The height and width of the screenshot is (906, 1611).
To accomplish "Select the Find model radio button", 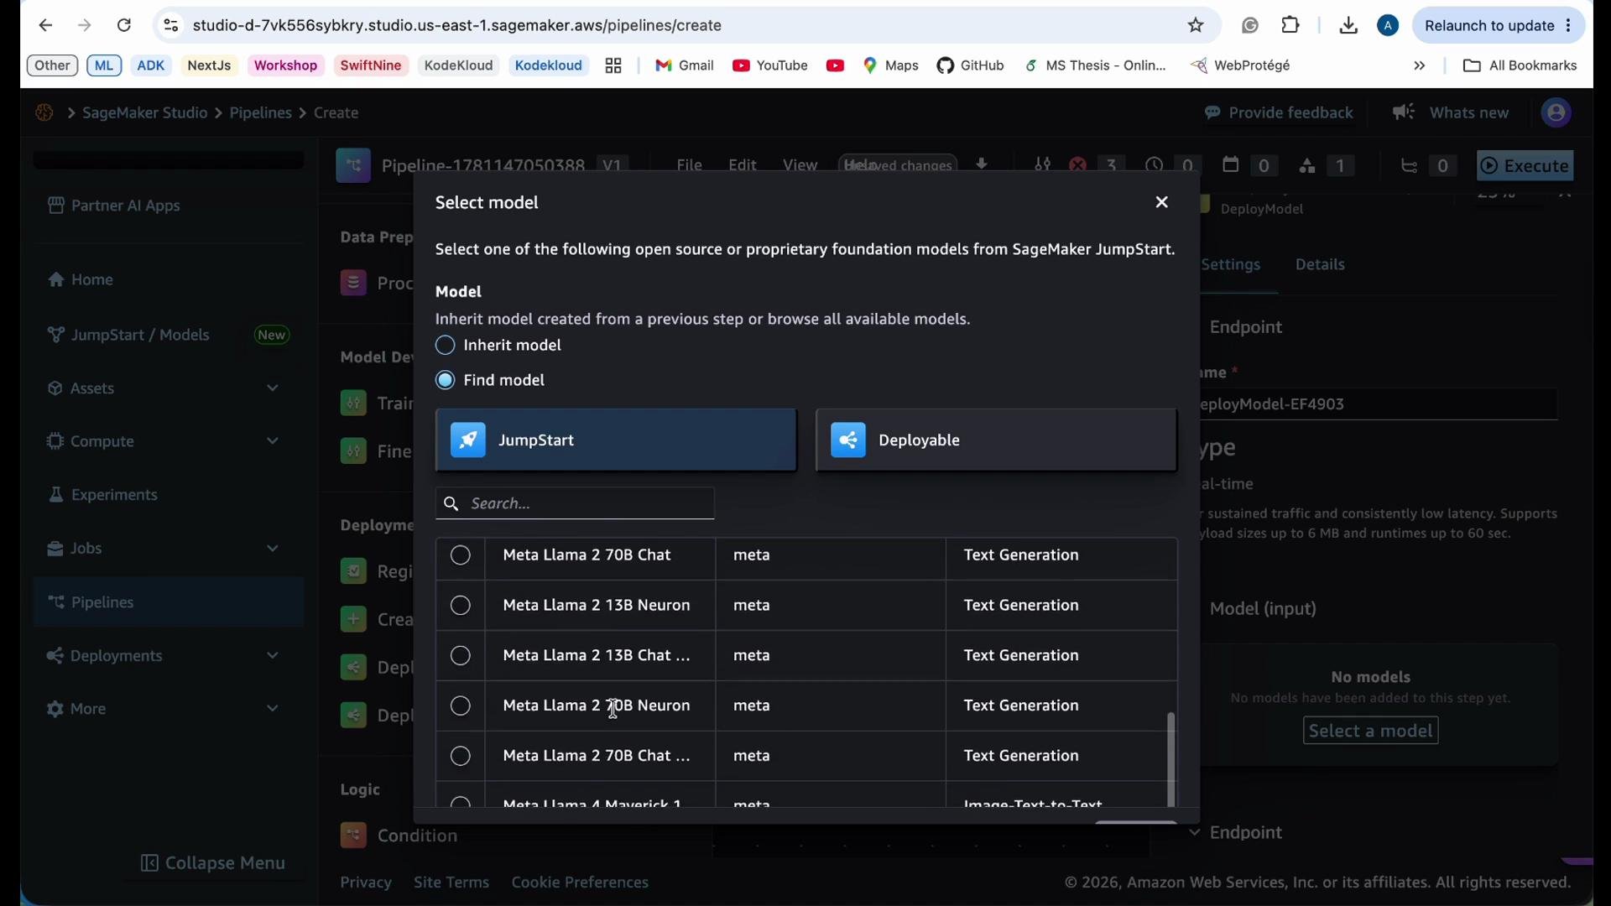I will click(446, 381).
